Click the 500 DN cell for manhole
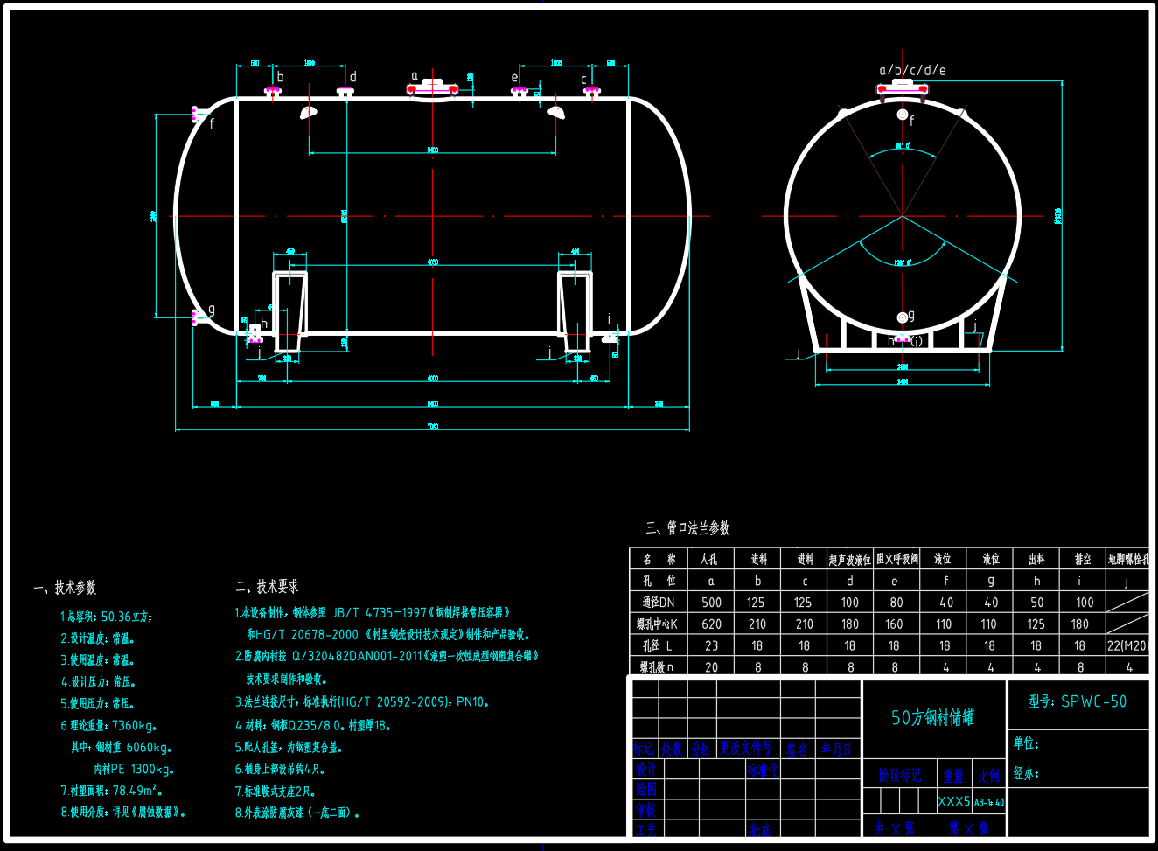1158x851 pixels. pyautogui.click(x=711, y=603)
